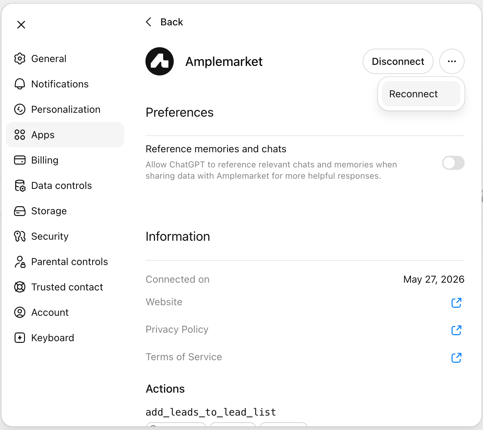483x430 pixels.
Task: Select Reconnect from the popup menu
Action: tap(421, 94)
